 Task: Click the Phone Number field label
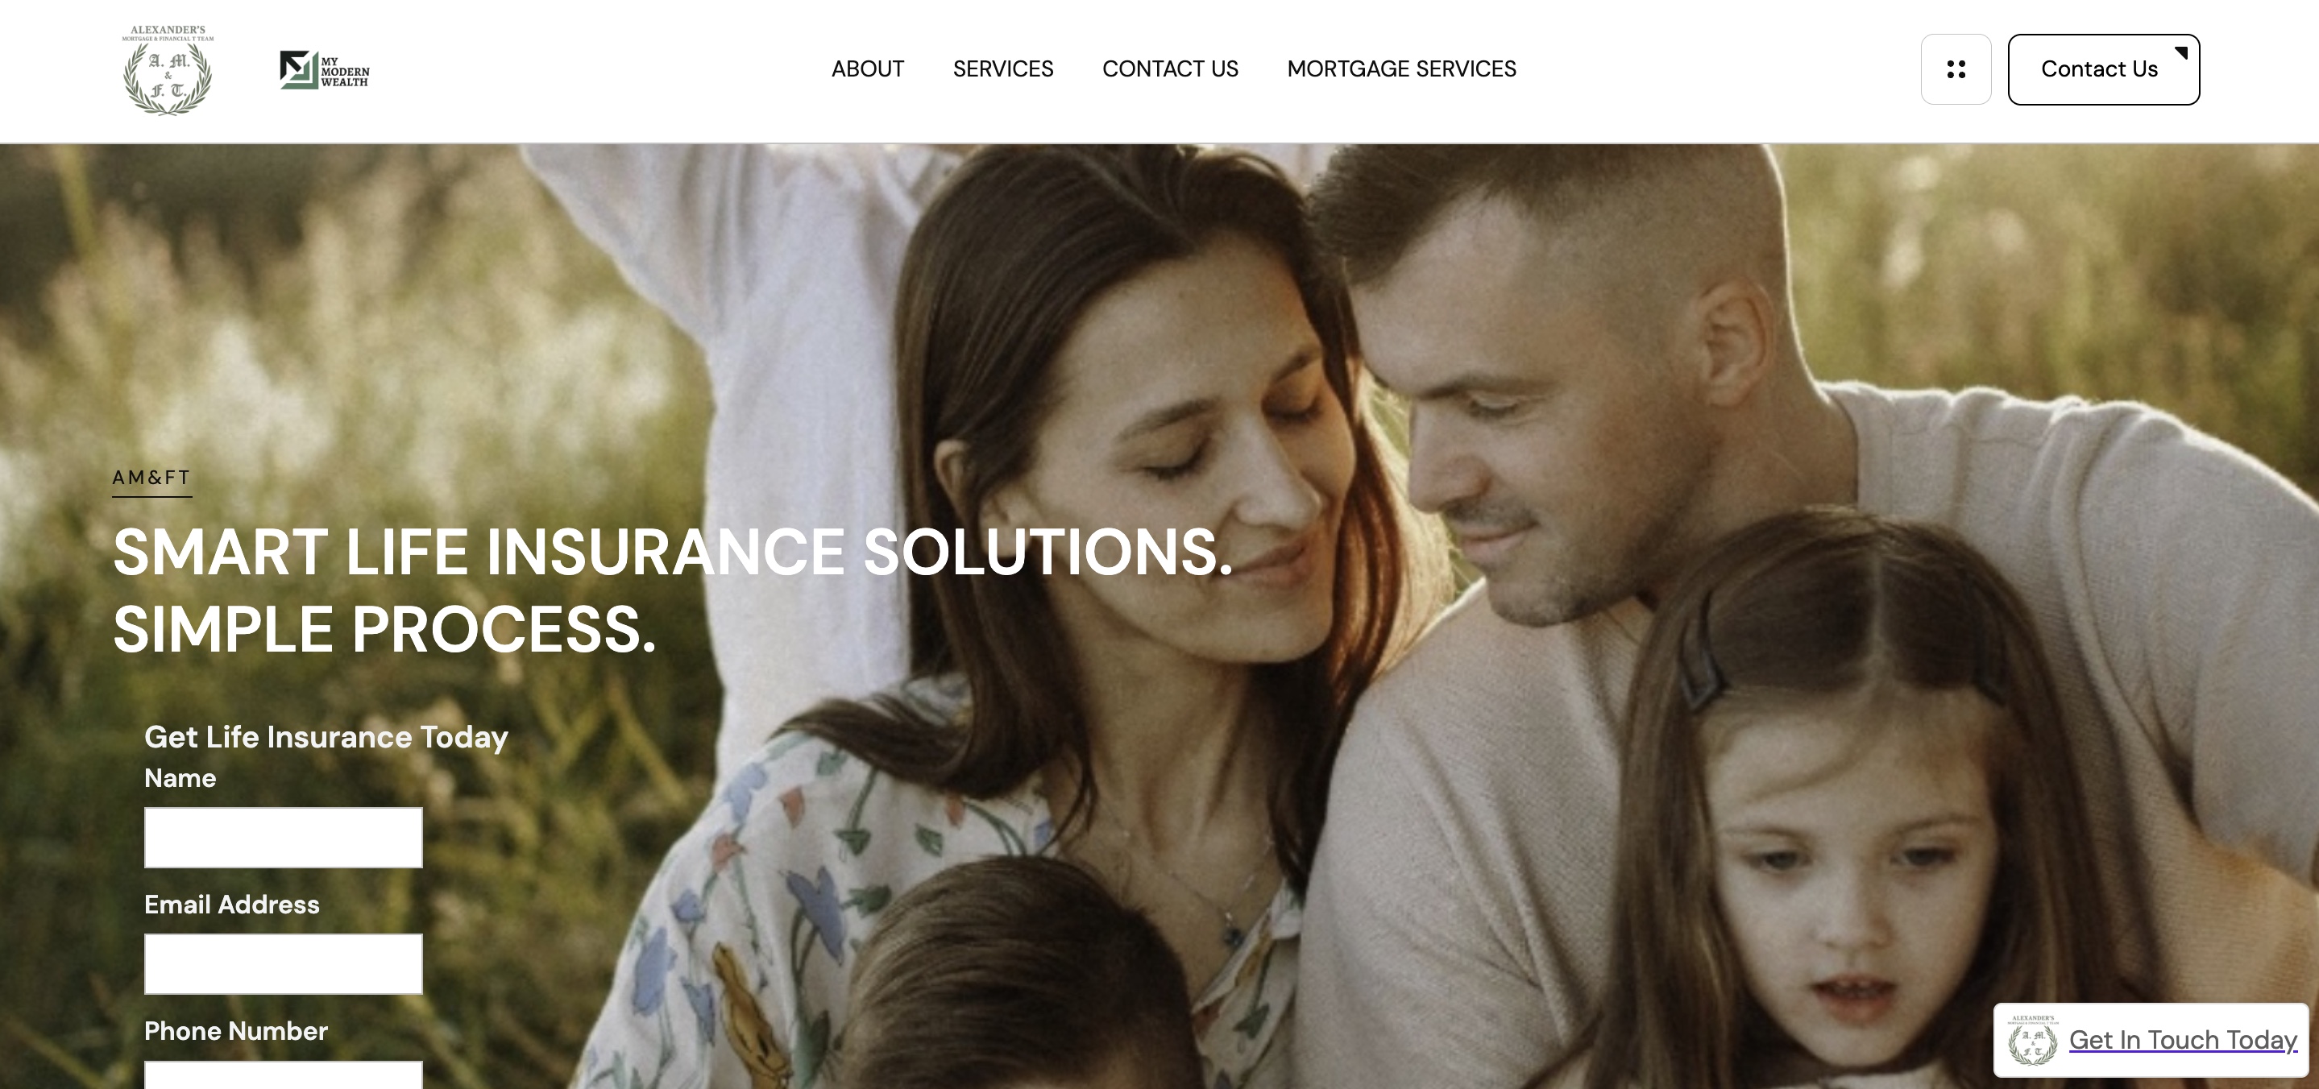236,1031
